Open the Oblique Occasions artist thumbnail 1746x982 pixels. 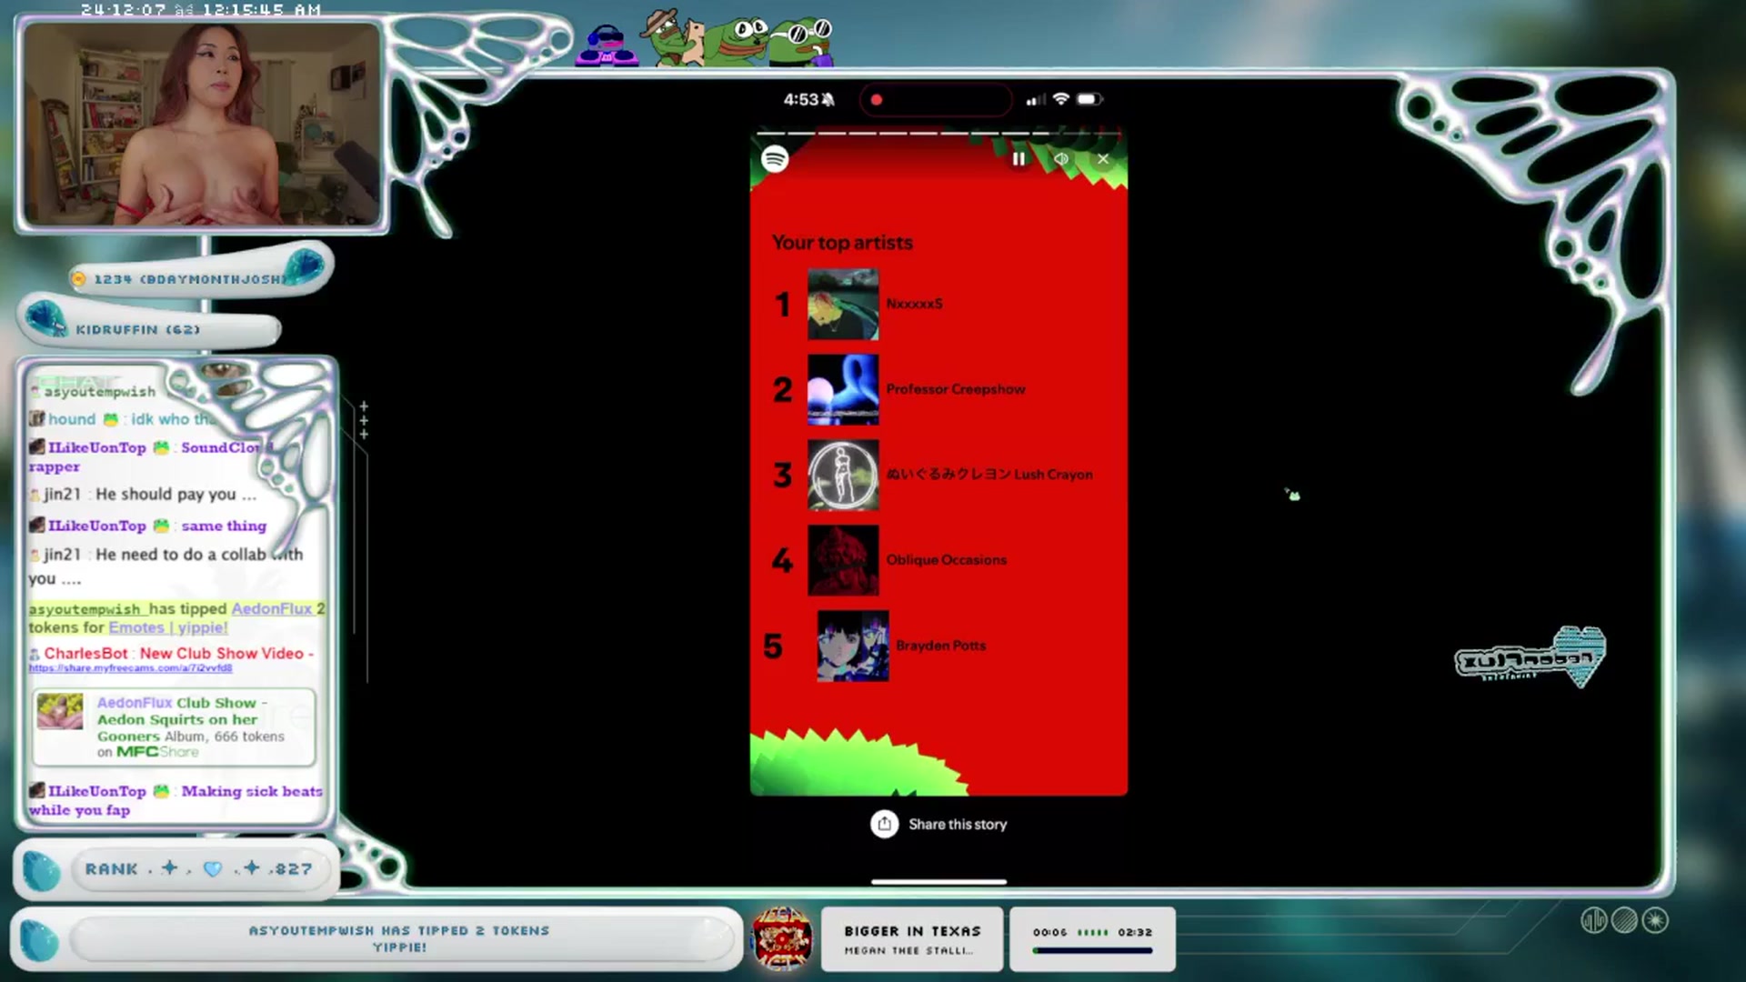[x=843, y=560]
